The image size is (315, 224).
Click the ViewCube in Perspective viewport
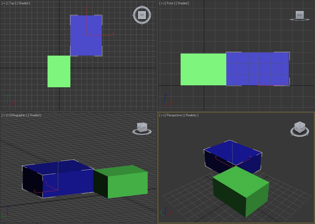[300, 127]
